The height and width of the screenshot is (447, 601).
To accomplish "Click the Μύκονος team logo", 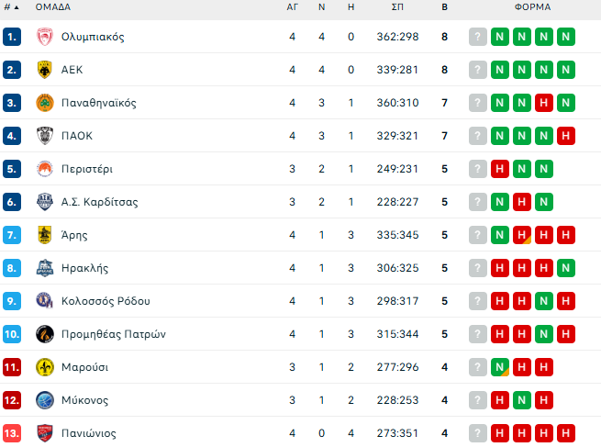I will pyautogui.click(x=44, y=400).
